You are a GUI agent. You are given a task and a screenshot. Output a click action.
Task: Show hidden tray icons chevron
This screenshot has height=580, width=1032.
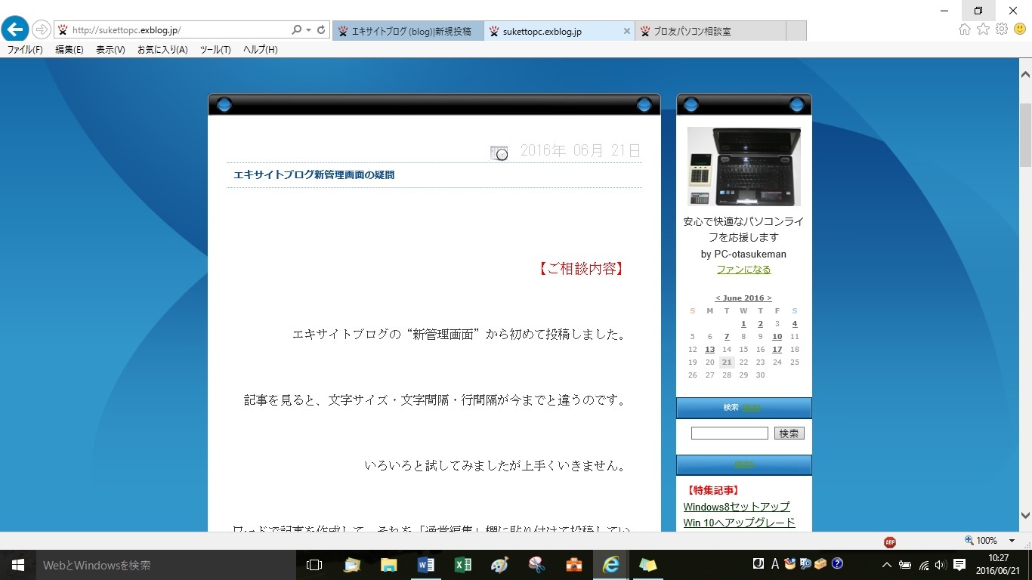(887, 565)
